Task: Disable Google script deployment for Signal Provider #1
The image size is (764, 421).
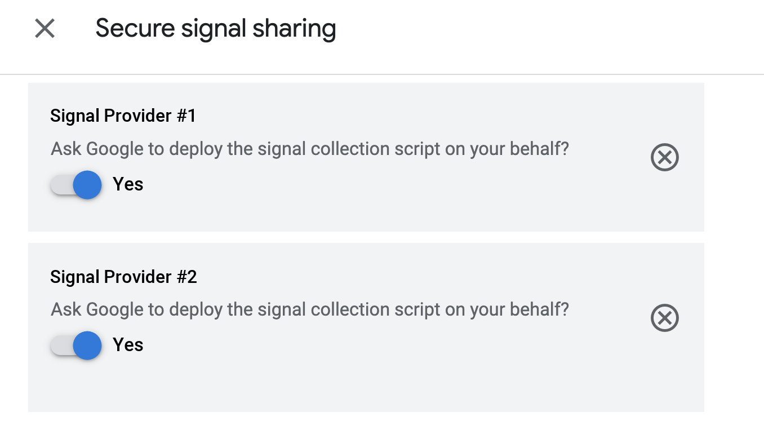Action: (x=77, y=185)
